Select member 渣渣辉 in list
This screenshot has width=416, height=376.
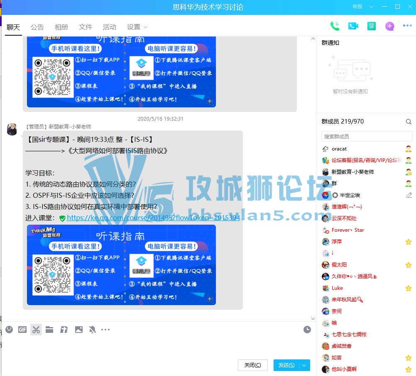(x=367, y=207)
